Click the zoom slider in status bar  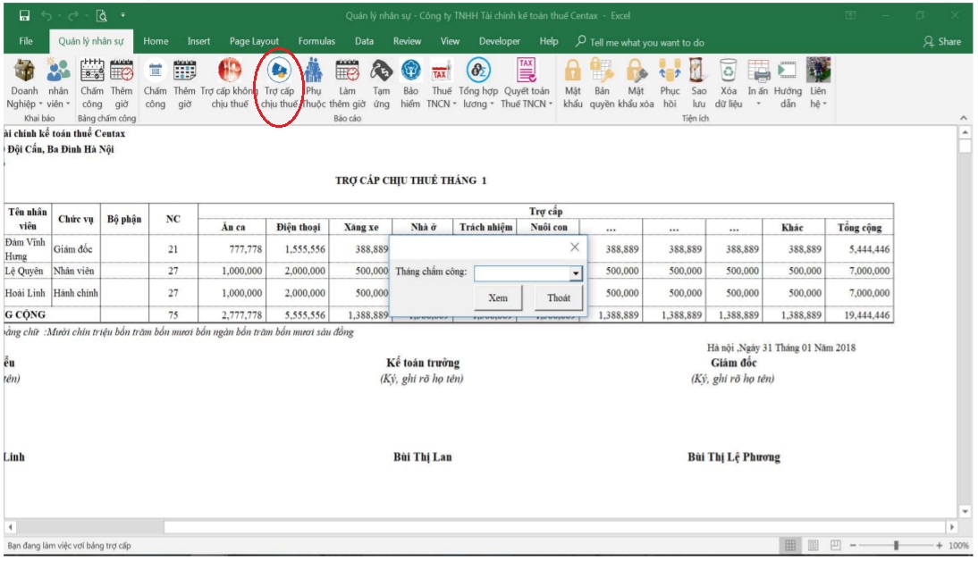coord(896,545)
